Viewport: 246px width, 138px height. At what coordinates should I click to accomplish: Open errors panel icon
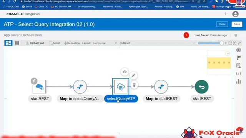point(238,66)
